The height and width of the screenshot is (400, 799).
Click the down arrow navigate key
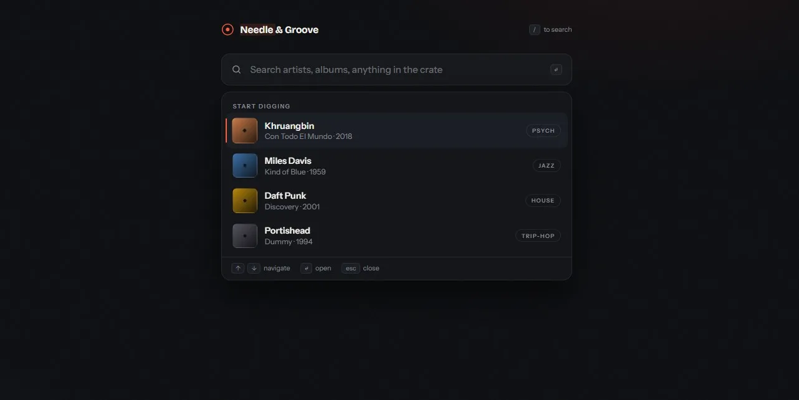(254, 268)
